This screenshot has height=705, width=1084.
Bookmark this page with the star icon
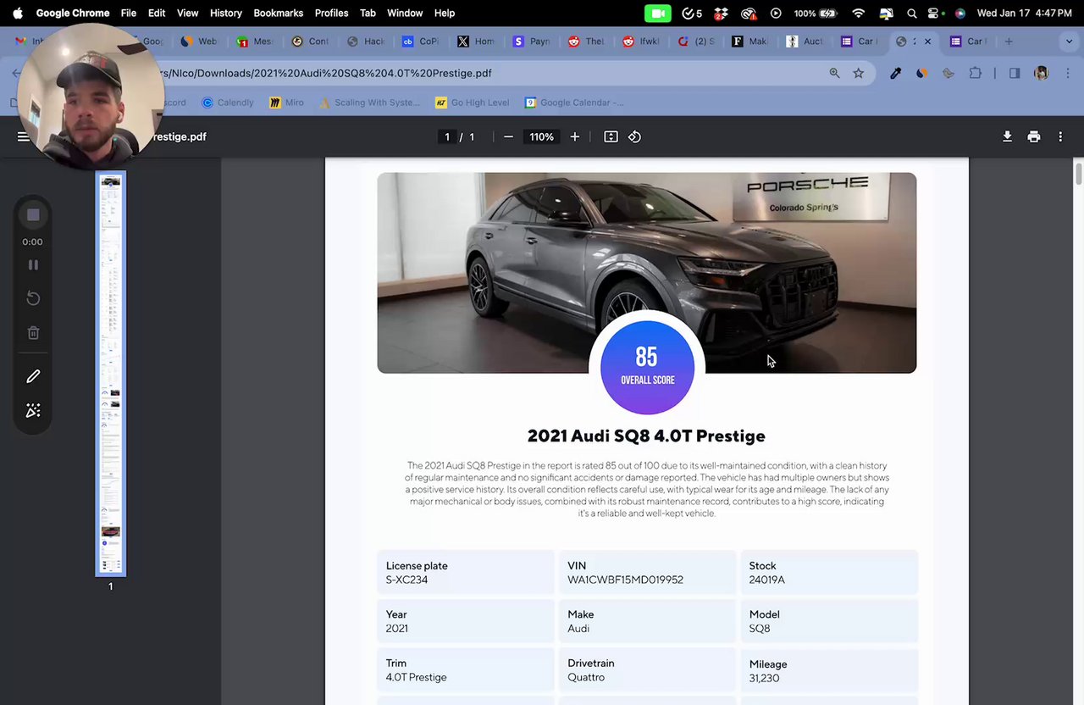[x=859, y=73]
